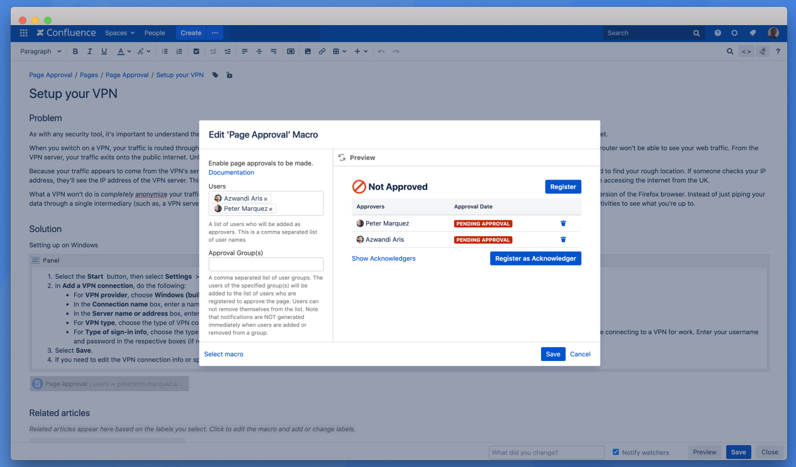Click Register as Acknowledger button
The width and height of the screenshot is (796, 467).
(x=535, y=259)
